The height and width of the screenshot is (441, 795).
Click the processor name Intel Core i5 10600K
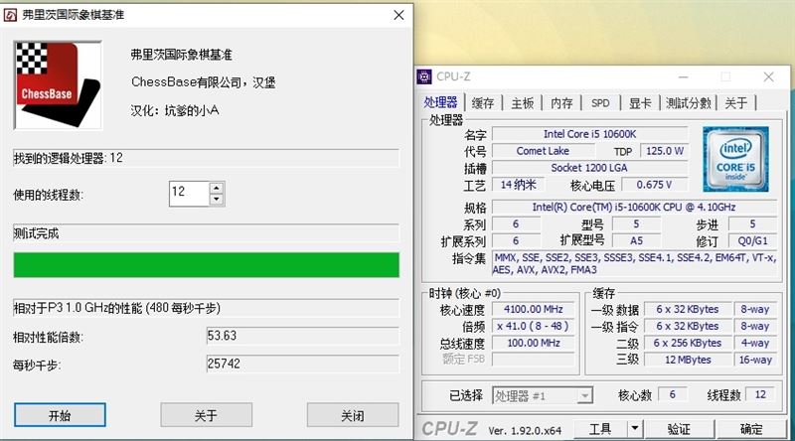589,134
